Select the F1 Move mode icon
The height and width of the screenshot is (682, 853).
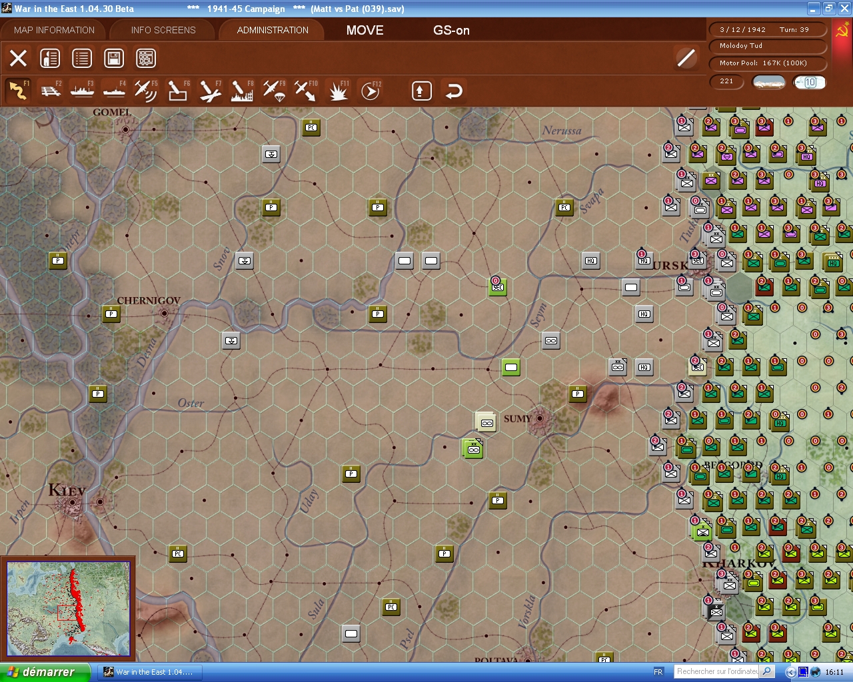(18, 91)
